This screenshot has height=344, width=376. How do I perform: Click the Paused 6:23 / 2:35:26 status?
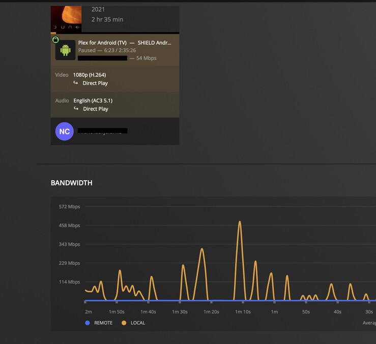107,50
